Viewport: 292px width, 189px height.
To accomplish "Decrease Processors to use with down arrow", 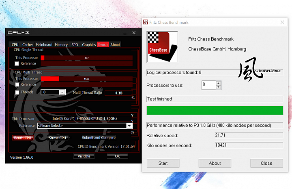I will pos(219,87).
